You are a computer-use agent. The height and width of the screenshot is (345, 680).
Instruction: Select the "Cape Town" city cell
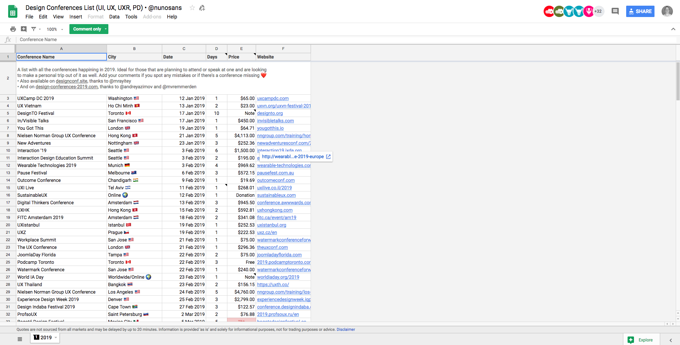coord(134,307)
